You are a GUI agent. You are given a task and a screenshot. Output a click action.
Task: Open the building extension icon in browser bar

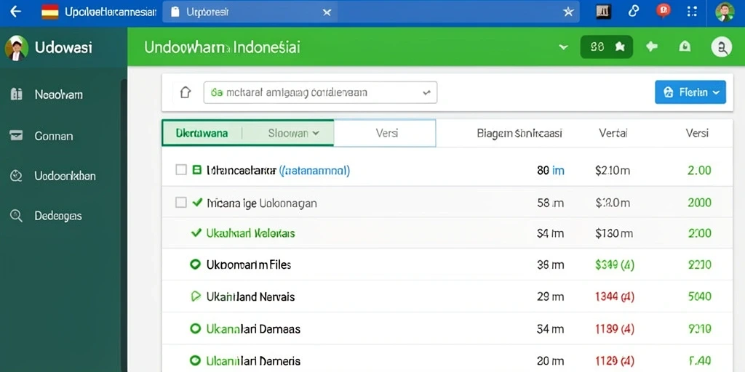(603, 12)
